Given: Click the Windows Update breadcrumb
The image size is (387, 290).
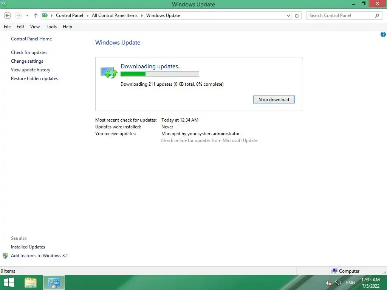Looking at the screenshot, I should tap(163, 15).
